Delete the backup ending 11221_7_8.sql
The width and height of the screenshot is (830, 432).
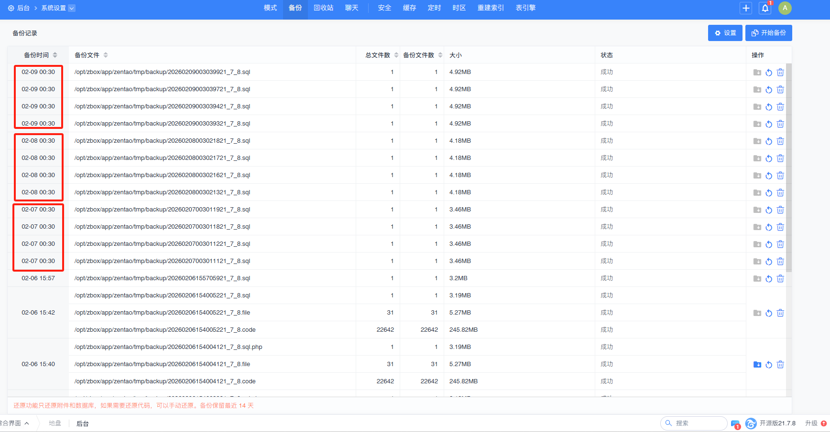(x=780, y=244)
